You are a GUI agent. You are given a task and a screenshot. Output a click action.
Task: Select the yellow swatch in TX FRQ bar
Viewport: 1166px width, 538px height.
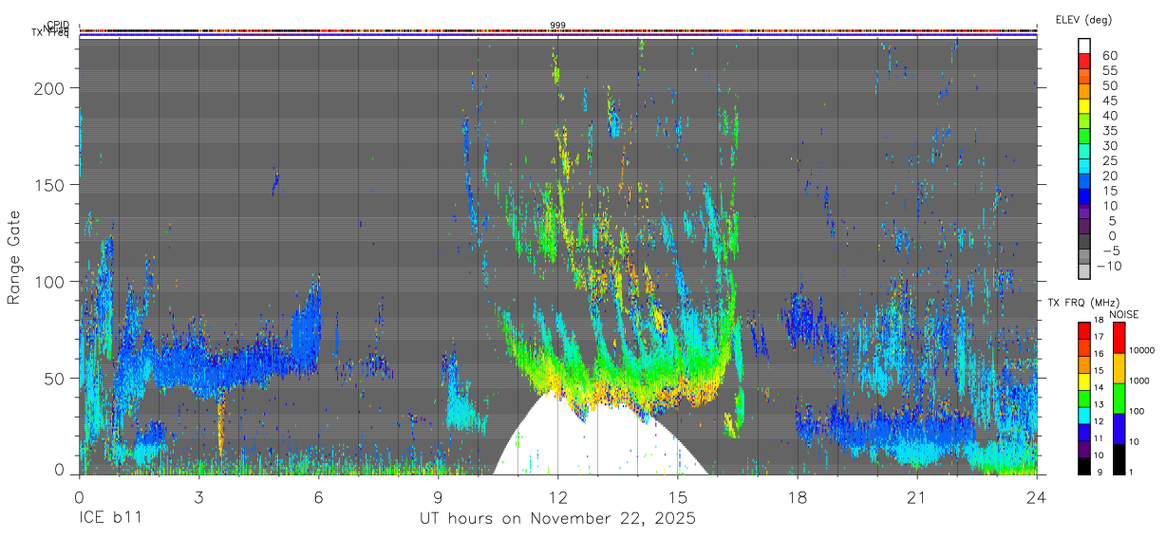(1084, 380)
